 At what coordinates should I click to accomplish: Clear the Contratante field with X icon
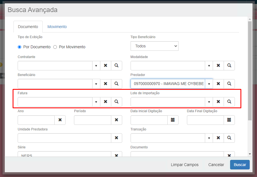106,66
